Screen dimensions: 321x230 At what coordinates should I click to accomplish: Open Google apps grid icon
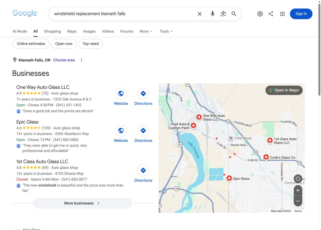(282, 14)
